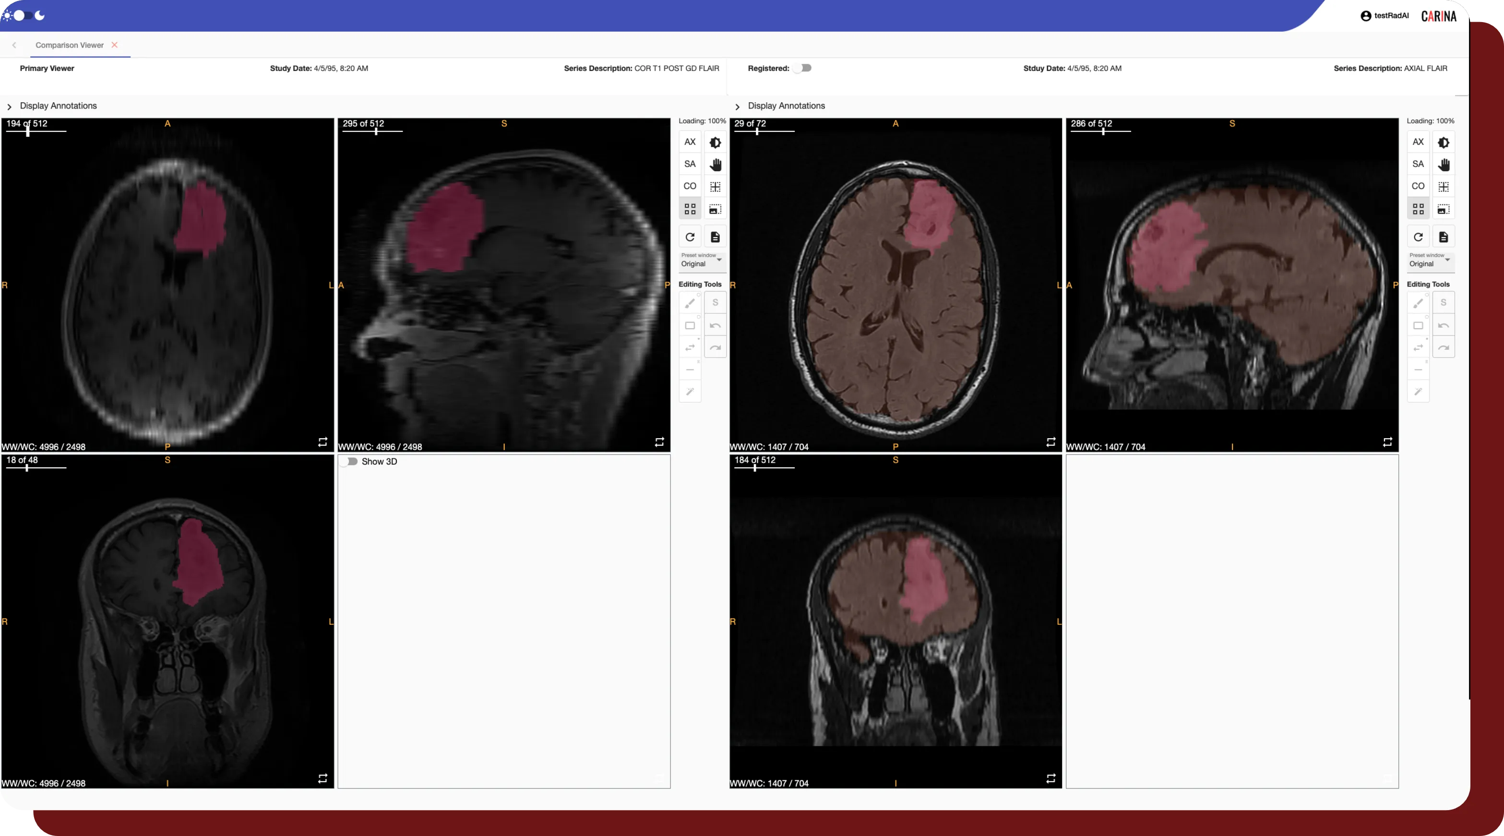Click the screenshot capture icon

715,208
